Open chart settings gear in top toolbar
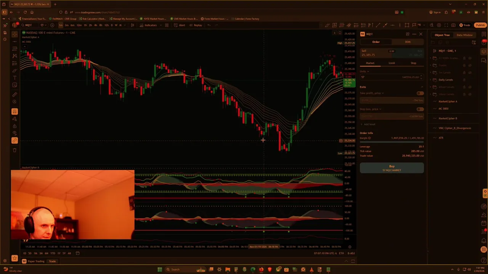This screenshot has height=274, width=488. [x=439, y=25]
